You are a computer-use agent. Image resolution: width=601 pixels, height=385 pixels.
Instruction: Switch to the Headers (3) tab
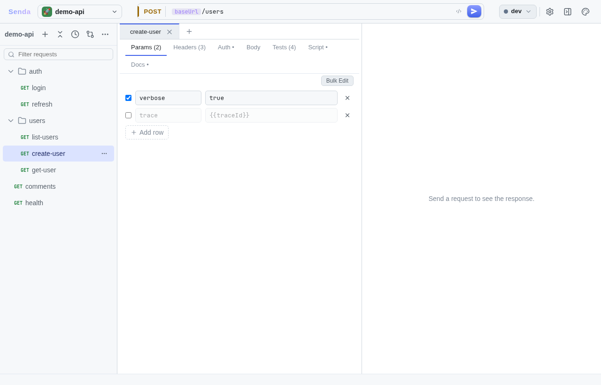coord(190,47)
